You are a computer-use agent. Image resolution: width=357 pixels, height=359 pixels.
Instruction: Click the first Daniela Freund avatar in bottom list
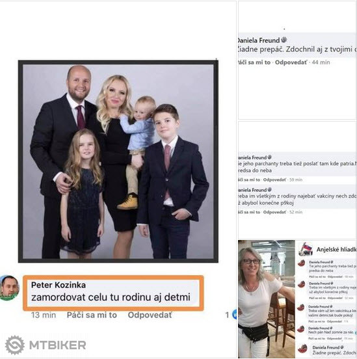point(301,263)
